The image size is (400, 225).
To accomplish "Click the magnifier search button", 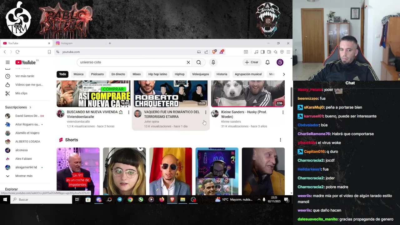I will pos(199,62).
